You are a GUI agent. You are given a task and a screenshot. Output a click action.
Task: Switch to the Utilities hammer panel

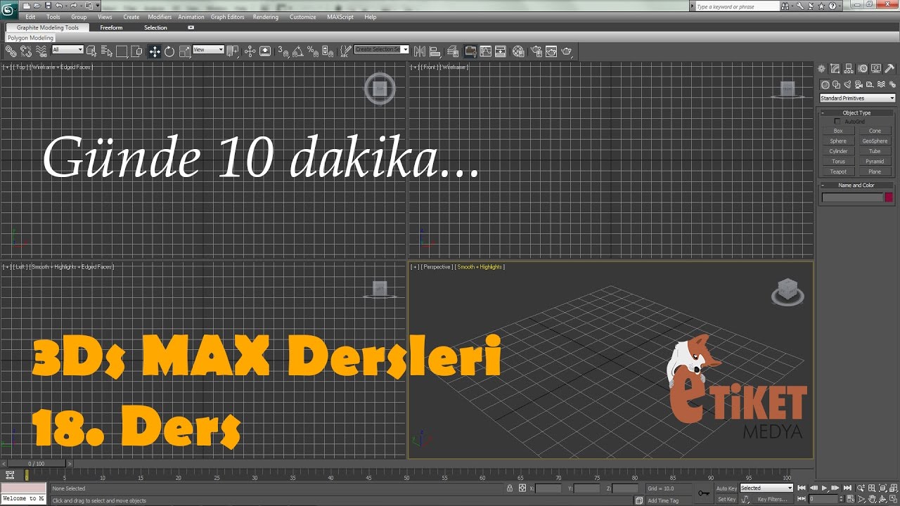pos(889,68)
